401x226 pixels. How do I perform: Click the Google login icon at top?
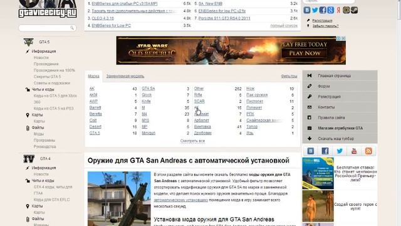(x=330, y=10)
